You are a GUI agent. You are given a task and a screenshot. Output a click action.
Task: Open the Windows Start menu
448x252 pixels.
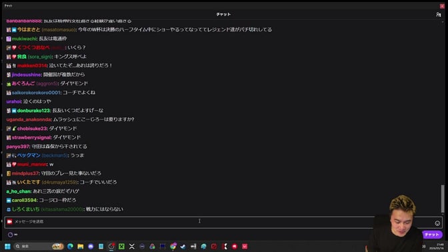point(8,246)
